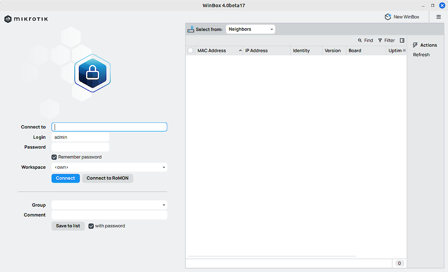This screenshot has width=448, height=272.
Task: Click the MAC Address sort arrow
Action: point(240,51)
